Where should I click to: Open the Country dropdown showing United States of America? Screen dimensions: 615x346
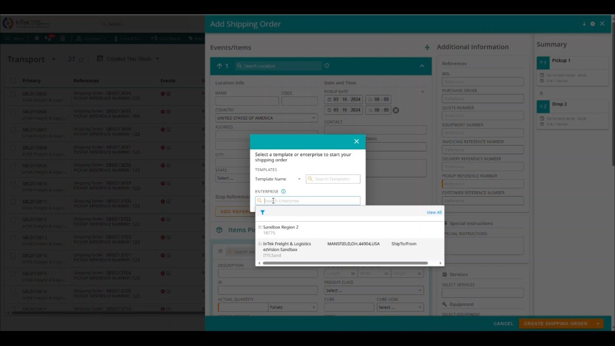pos(266,118)
